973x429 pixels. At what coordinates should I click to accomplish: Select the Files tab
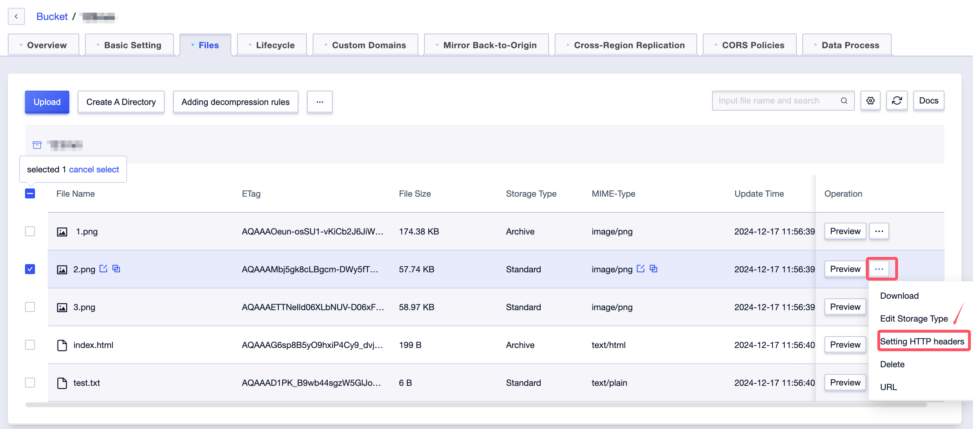[x=205, y=45]
